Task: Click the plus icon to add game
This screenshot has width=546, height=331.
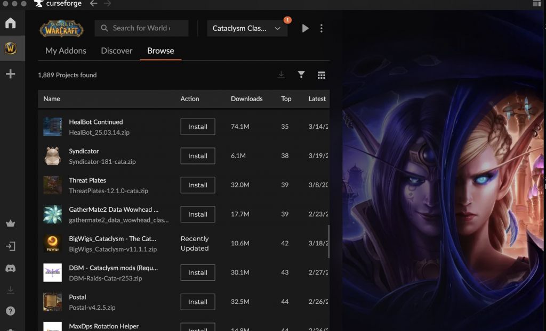Action: click(x=10, y=74)
